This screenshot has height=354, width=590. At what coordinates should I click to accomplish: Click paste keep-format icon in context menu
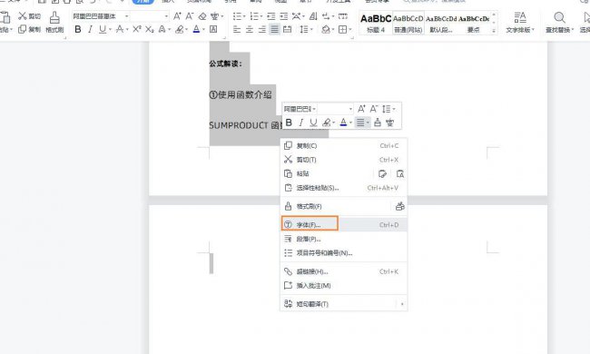(x=382, y=173)
